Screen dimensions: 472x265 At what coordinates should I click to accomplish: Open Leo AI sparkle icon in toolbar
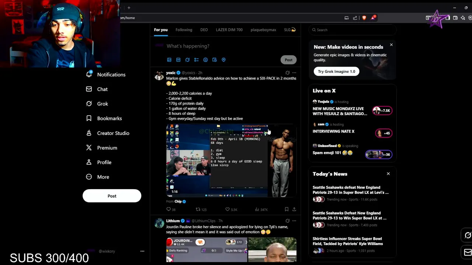pyautogui.click(x=463, y=18)
